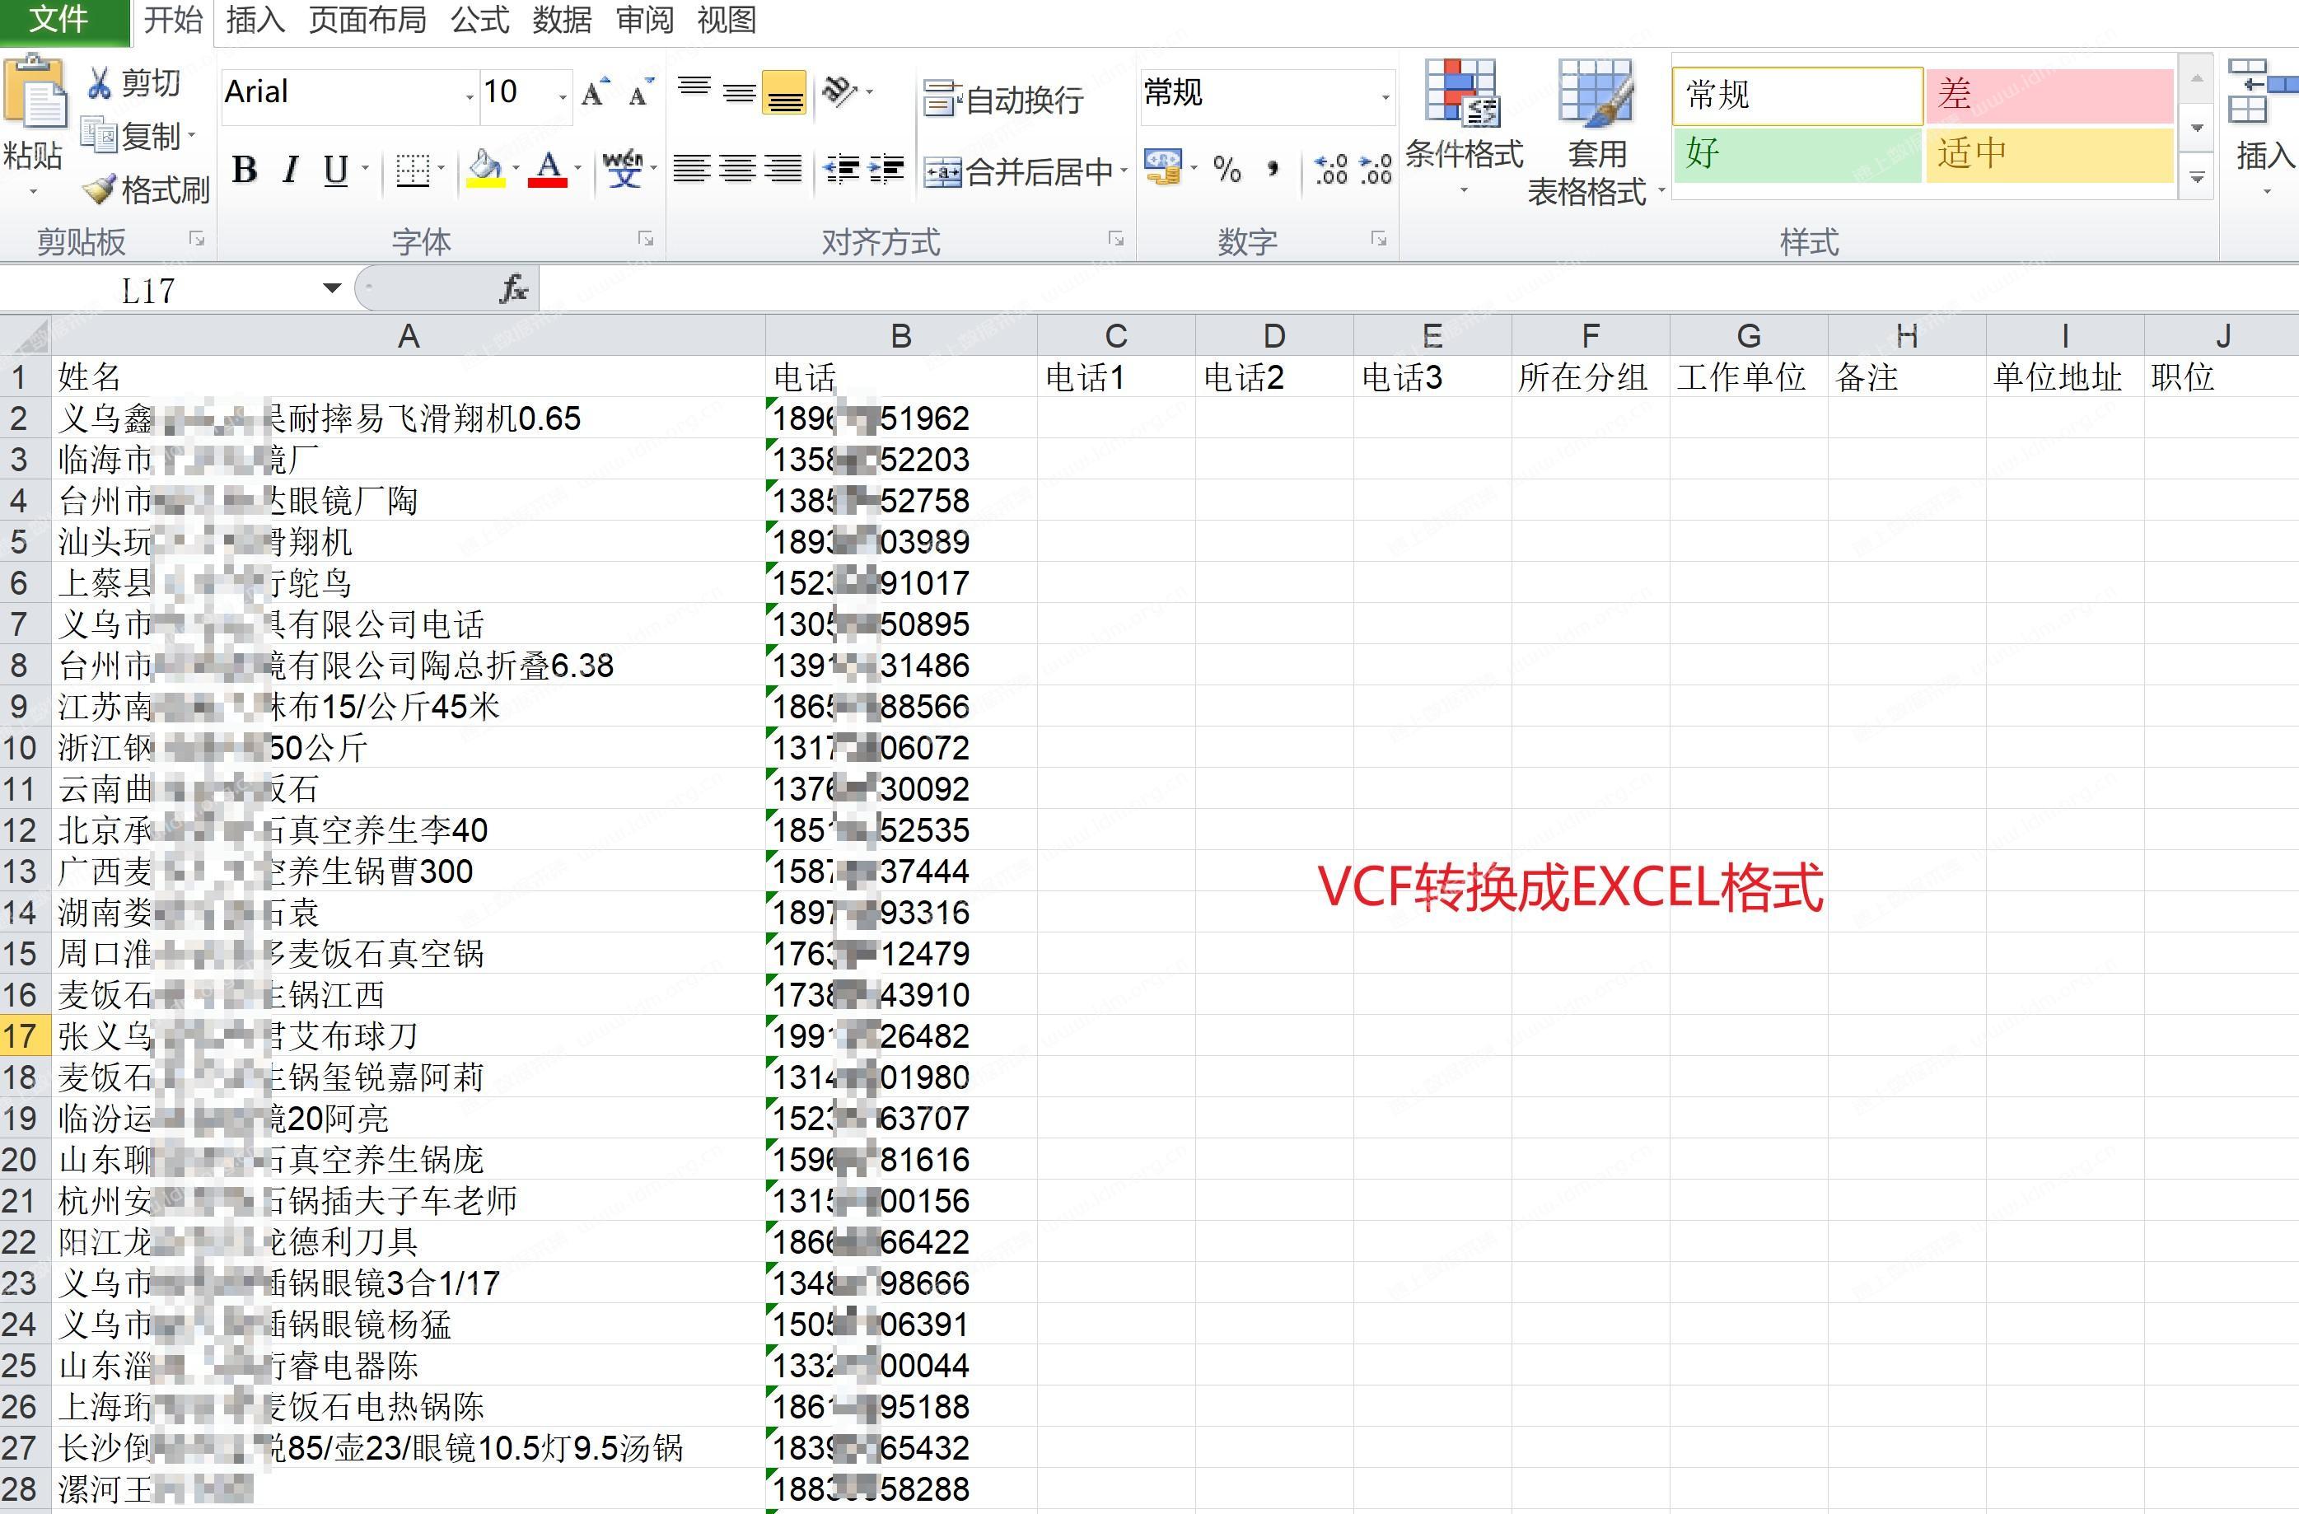Toggle underline formatting

click(x=335, y=170)
